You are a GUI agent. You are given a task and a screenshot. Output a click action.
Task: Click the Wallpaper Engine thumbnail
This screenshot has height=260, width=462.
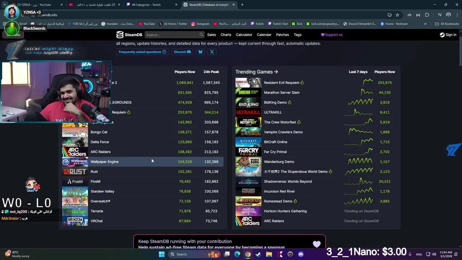75,162
